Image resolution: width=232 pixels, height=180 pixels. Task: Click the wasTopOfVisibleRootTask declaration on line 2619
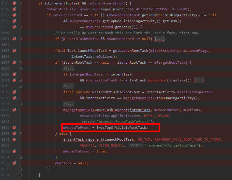(116, 92)
